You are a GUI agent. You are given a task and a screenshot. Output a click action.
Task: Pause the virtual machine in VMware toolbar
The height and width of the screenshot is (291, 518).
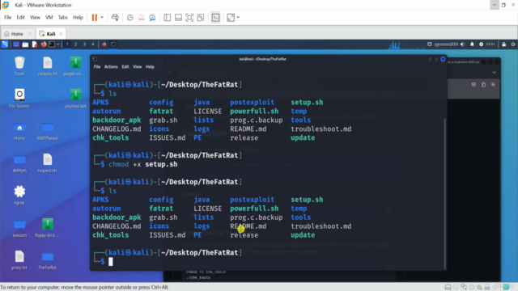click(x=95, y=18)
